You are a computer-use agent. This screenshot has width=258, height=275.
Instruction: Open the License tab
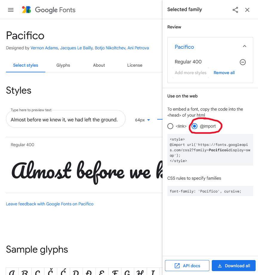click(x=135, y=65)
